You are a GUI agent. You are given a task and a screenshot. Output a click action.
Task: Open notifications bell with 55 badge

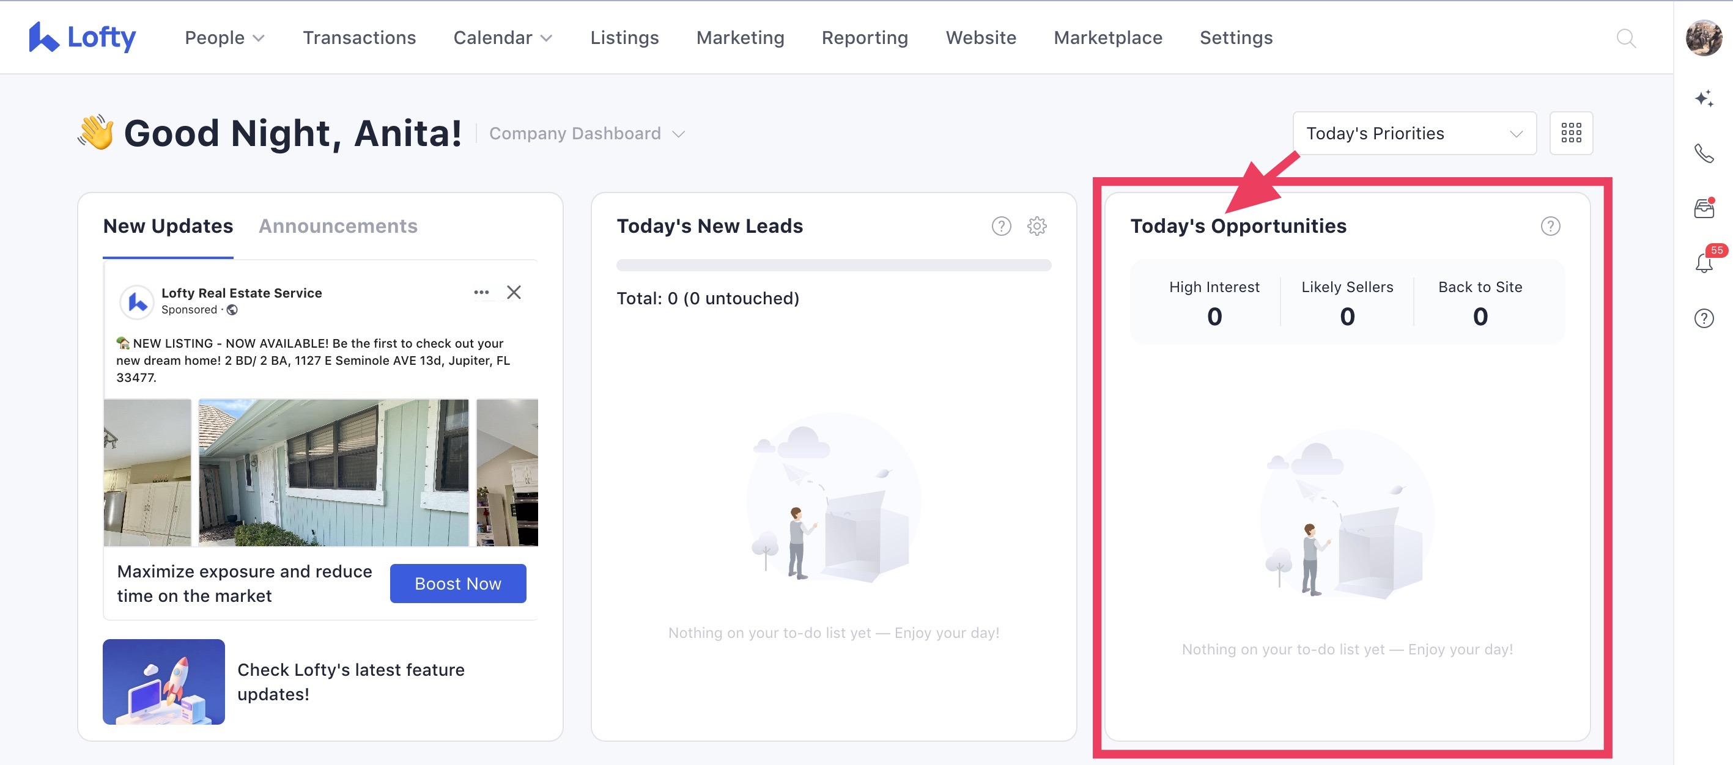tap(1704, 263)
